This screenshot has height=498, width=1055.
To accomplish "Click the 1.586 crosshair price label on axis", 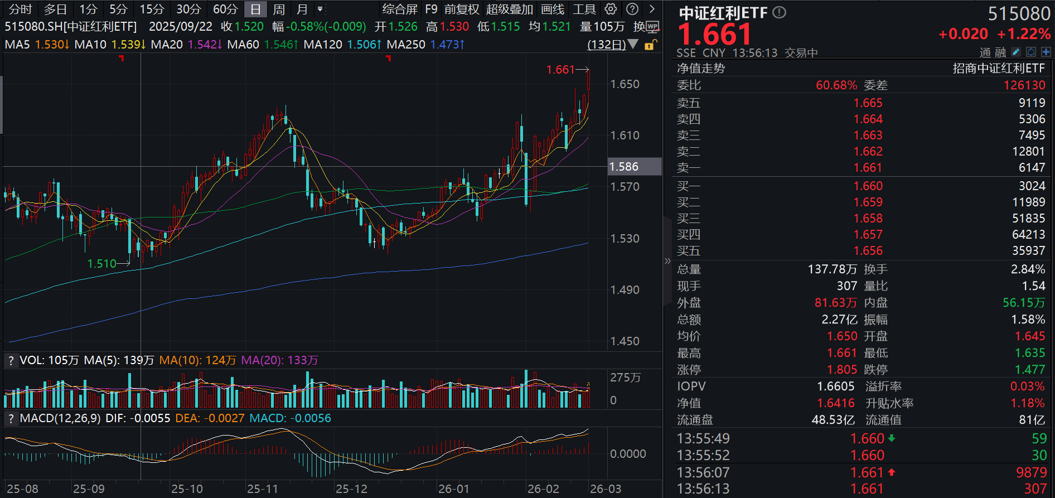I will (x=624, y=167).
